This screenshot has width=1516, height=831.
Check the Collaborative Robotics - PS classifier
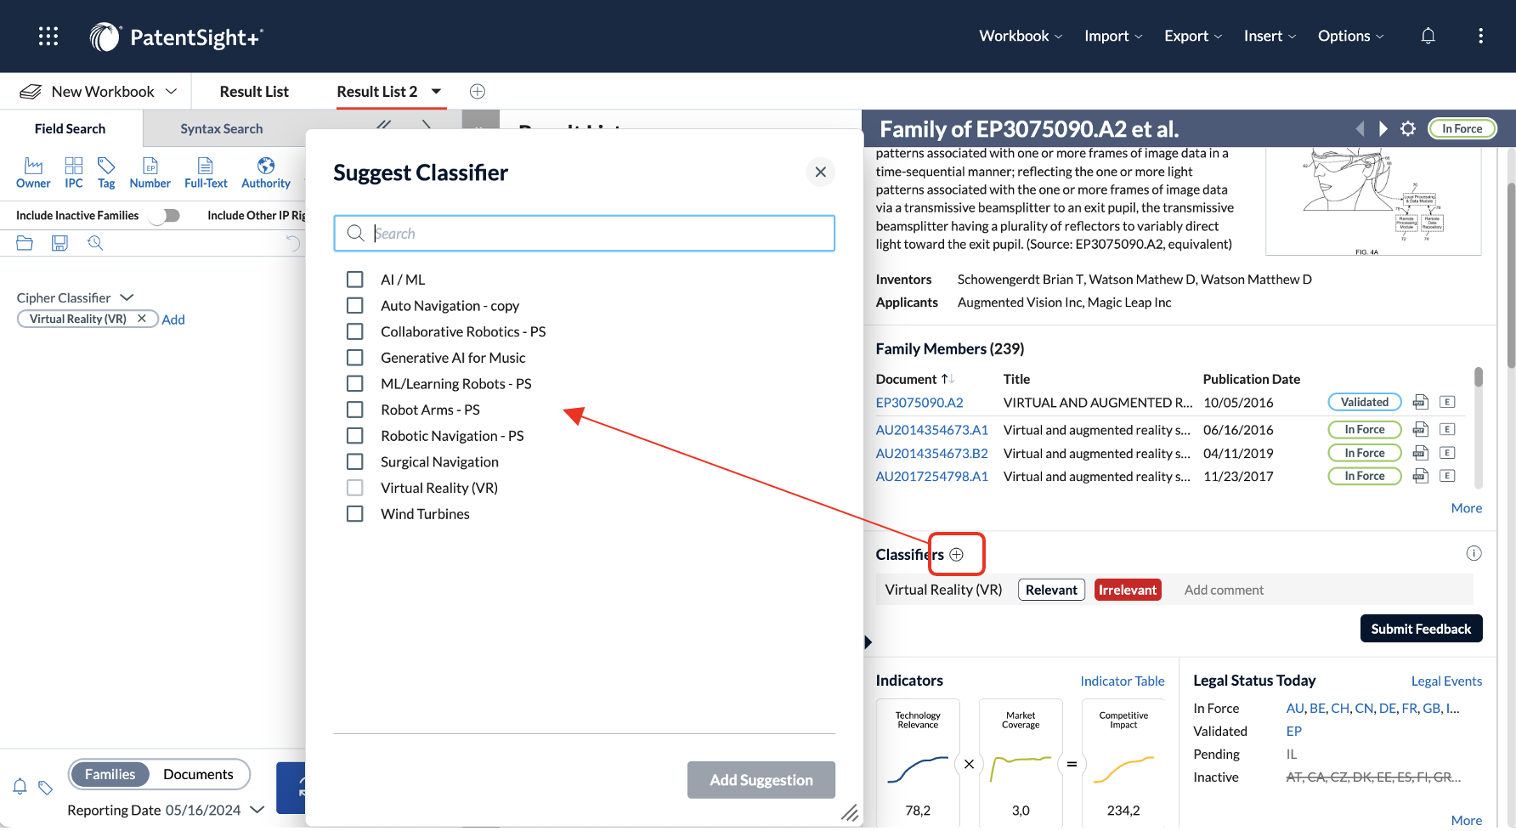pos(355,331)
